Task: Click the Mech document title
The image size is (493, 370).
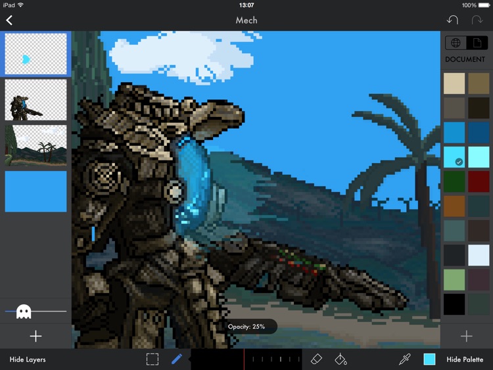Action: tap(246, 20)
